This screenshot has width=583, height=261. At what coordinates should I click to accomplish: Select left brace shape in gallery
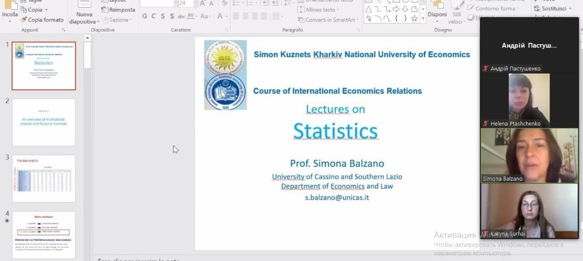point(396,18)
